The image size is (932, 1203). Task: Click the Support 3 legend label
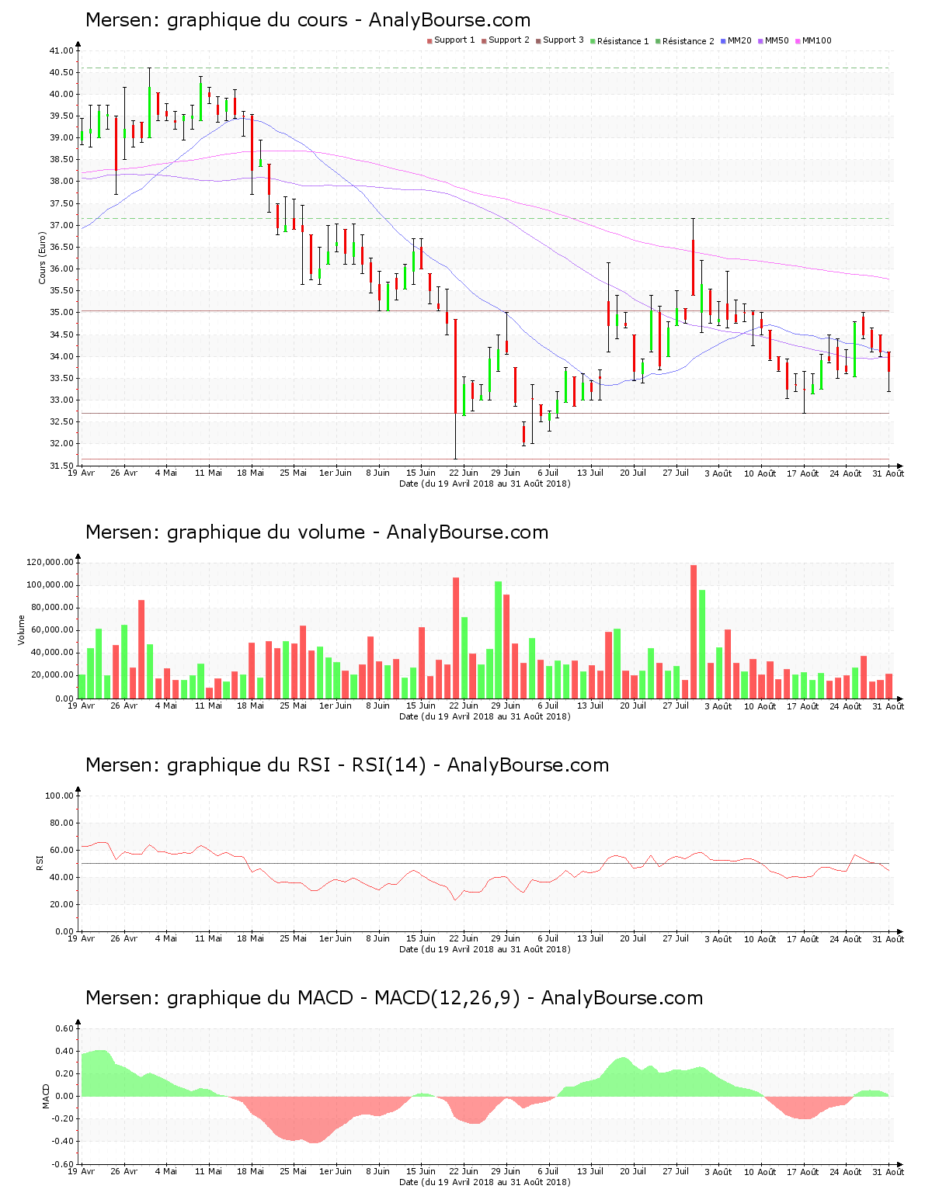tap(563, 40)
